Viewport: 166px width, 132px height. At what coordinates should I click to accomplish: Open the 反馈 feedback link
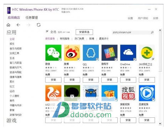click(x=155, y=18)
